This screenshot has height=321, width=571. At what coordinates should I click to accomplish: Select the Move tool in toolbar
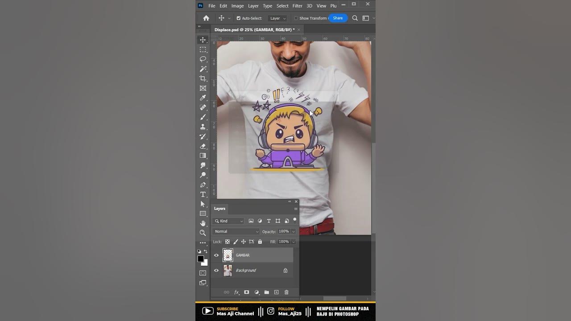203,40
